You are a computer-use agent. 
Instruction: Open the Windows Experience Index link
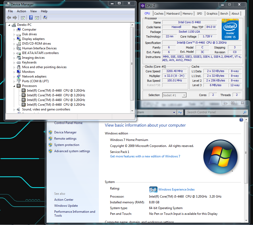[x=176, y=190]
